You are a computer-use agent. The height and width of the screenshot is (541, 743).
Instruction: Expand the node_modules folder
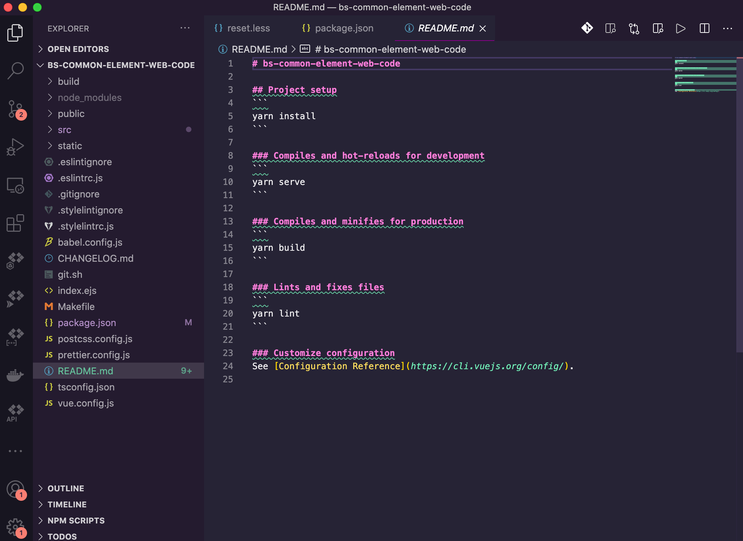(x=118, y=97)
